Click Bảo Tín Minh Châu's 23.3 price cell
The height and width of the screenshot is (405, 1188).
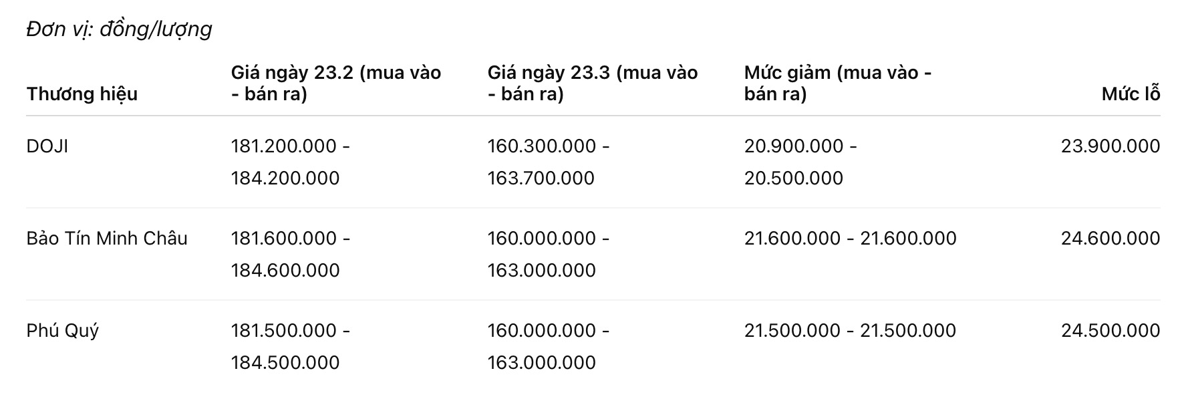tap(548, 254)
